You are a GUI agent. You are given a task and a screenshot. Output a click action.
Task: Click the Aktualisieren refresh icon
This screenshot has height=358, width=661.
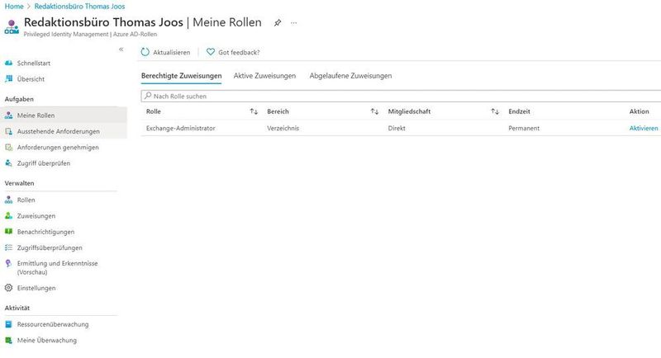pos(145,52)
